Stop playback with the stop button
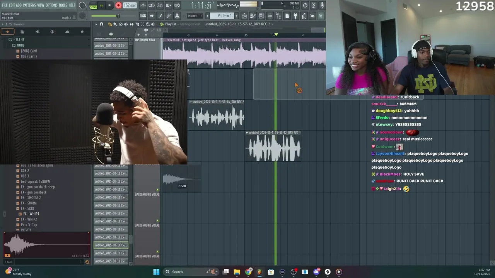Viewport: 495px width, 278px height. 109,5
